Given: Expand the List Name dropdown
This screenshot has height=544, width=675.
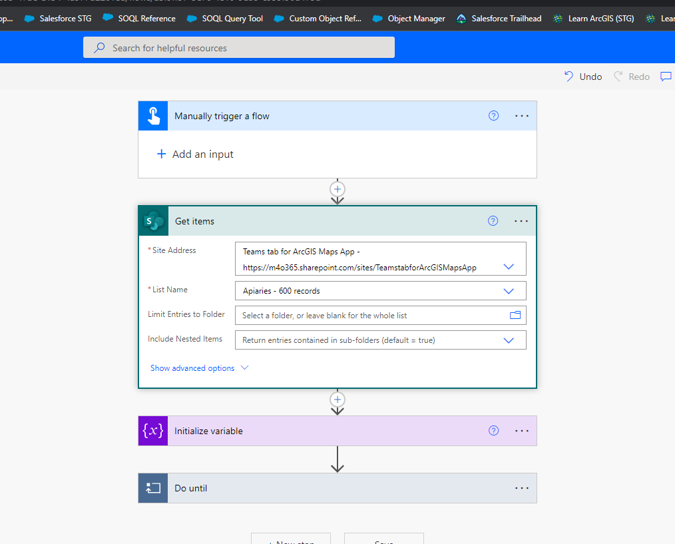Looking at the screenshot, I should coord(509,291).
